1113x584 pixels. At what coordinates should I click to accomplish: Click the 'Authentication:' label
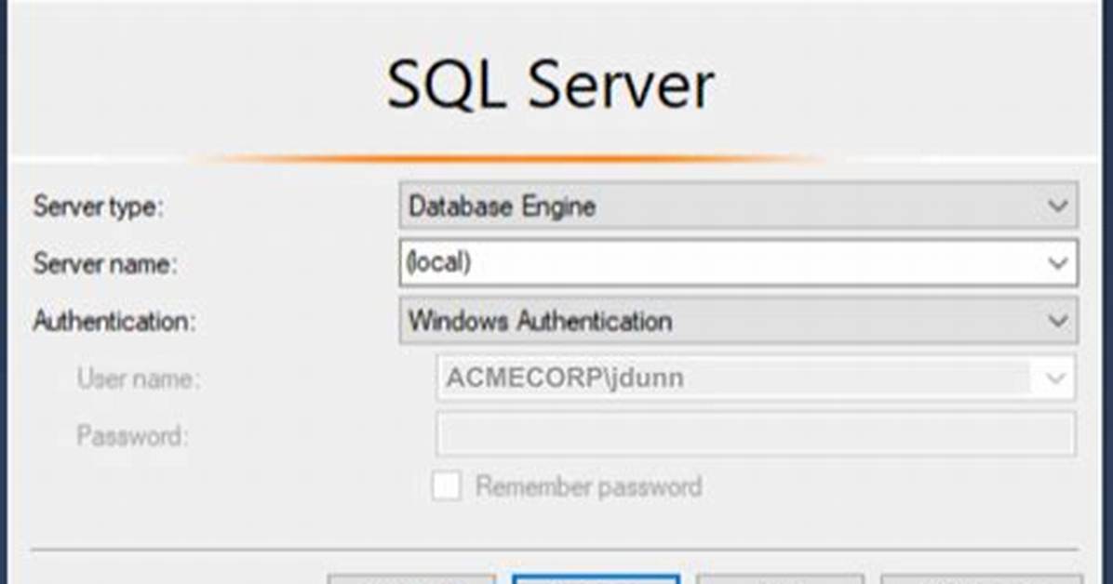coord(114,322)
